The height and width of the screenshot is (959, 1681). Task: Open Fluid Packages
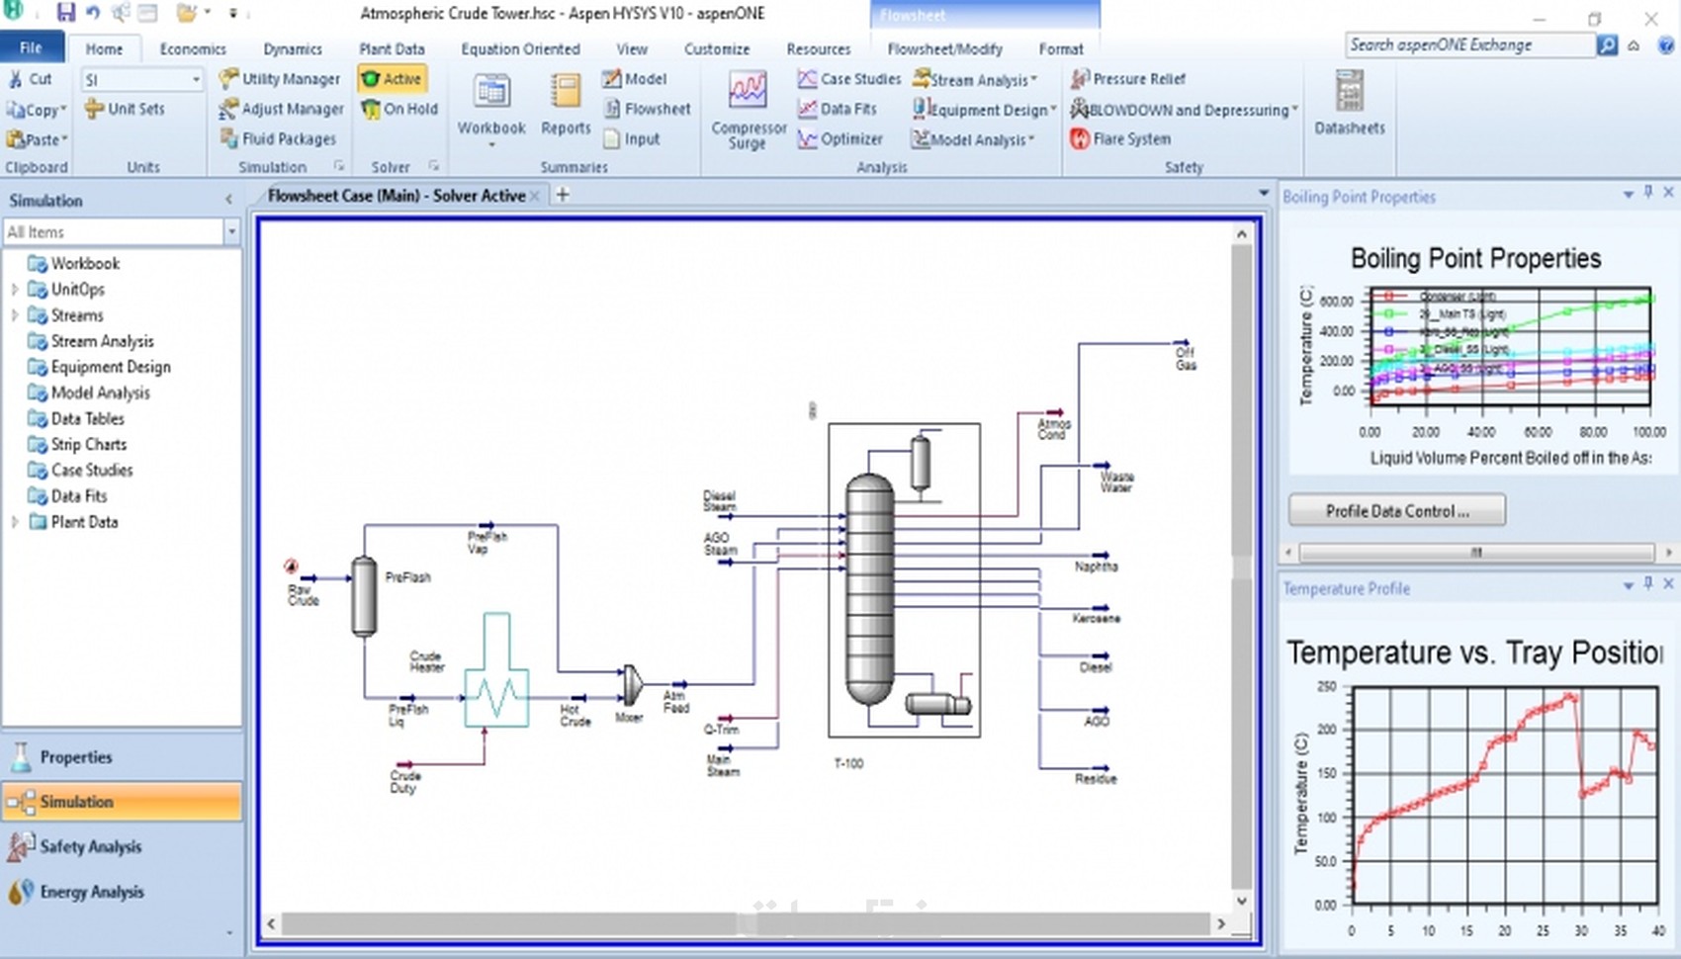click(x=278, y=139)
